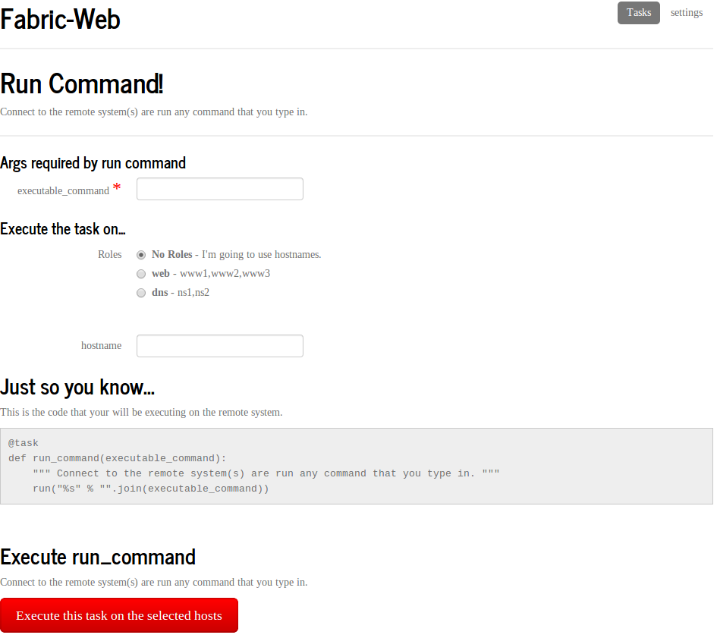Click the 'run("%s" % "".join(...))' code line
Image resolution: width=717 pixels, height=638 pixels.
tap(151, 489)
